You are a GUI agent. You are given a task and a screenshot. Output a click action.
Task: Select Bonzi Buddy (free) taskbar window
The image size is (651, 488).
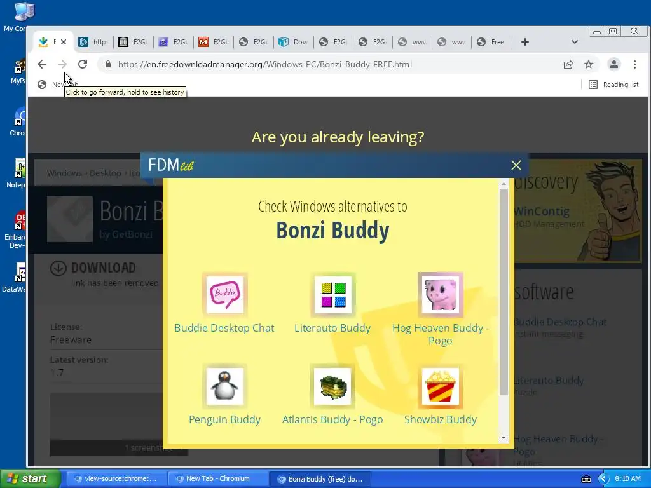(x=320, y=479)
